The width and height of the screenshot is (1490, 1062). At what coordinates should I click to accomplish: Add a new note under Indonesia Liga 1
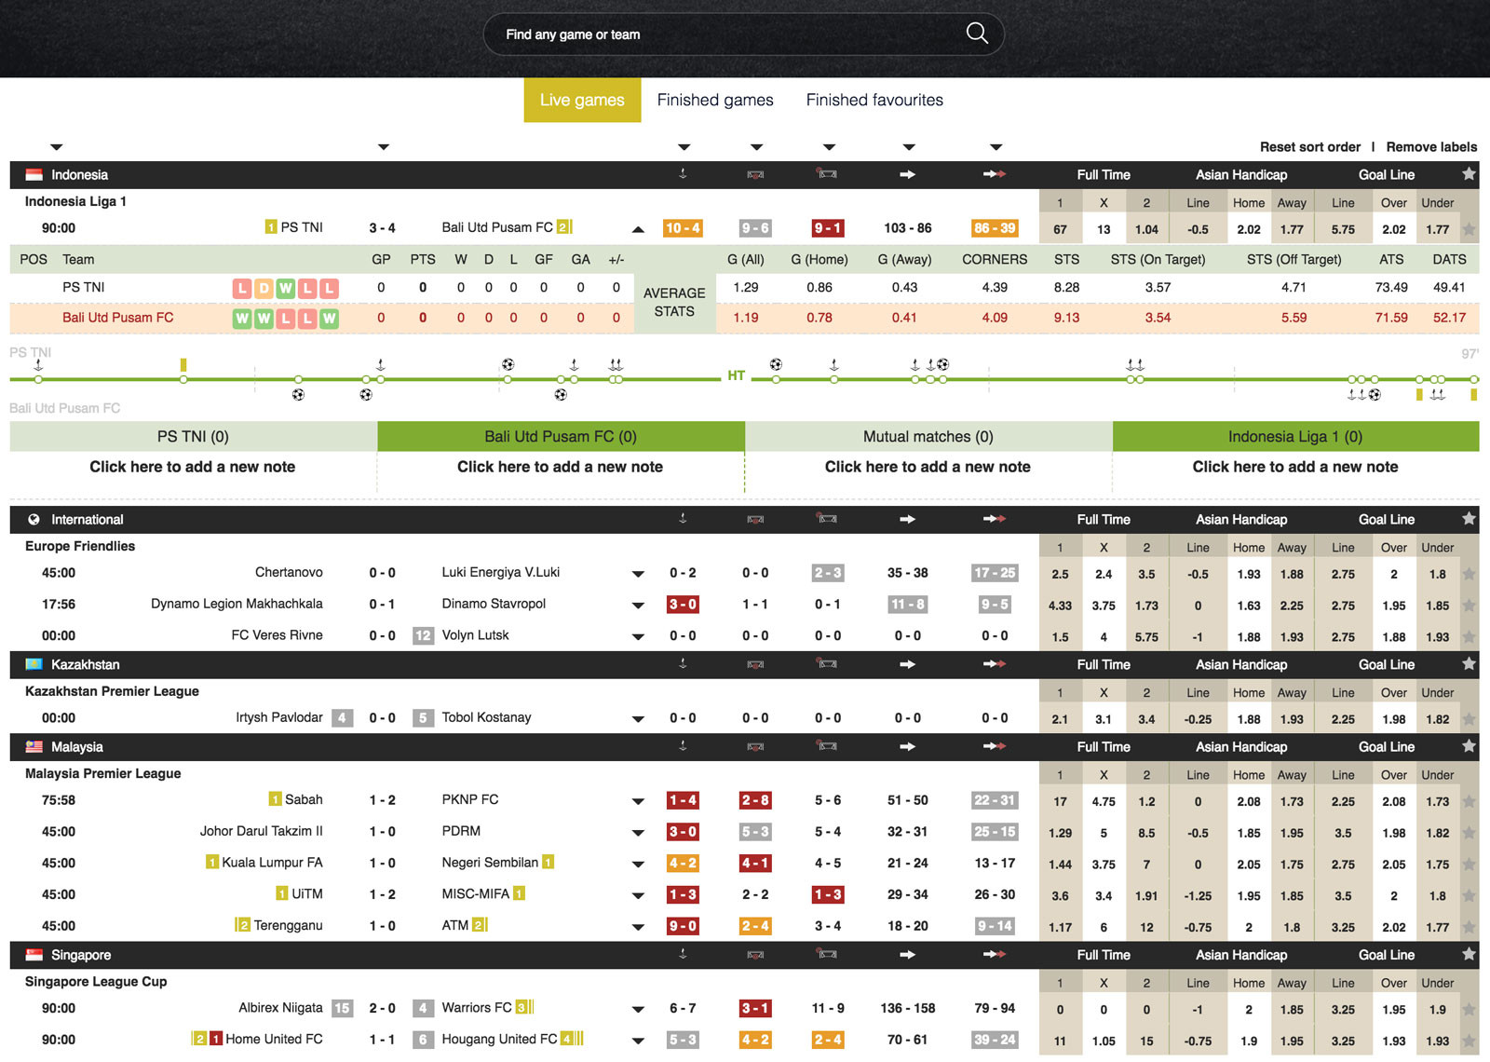coord(1295,467)
